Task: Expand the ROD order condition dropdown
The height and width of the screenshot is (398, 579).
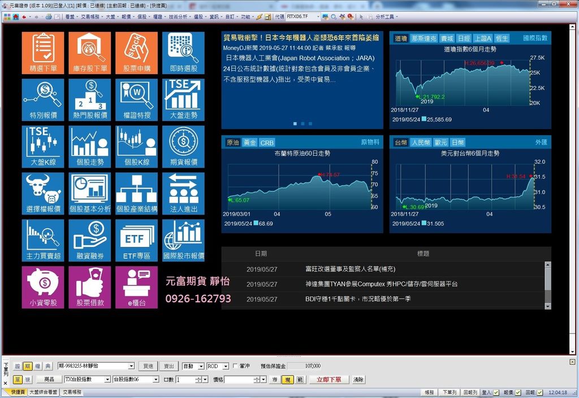Action: (x=226, y=366)
